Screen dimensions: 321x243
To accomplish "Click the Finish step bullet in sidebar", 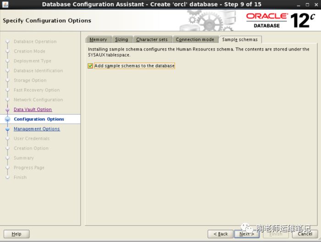I will [x=7, y=177].
